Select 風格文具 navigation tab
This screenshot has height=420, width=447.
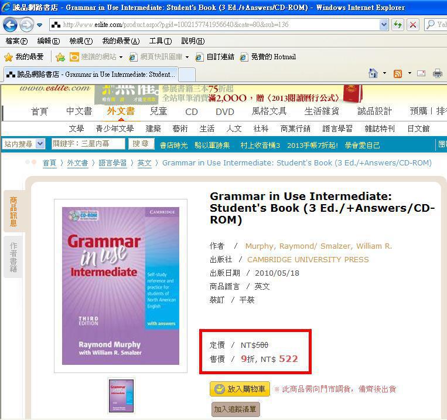click(269, 111)
